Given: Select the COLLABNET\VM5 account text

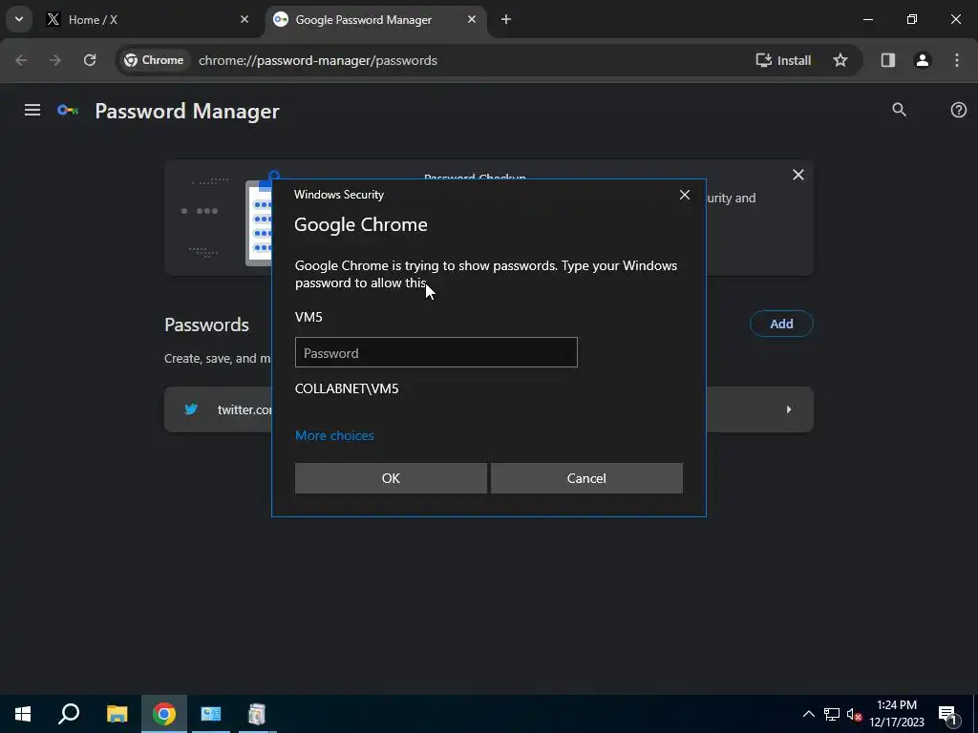Looking at the screenshot, I should coord(346,388).
